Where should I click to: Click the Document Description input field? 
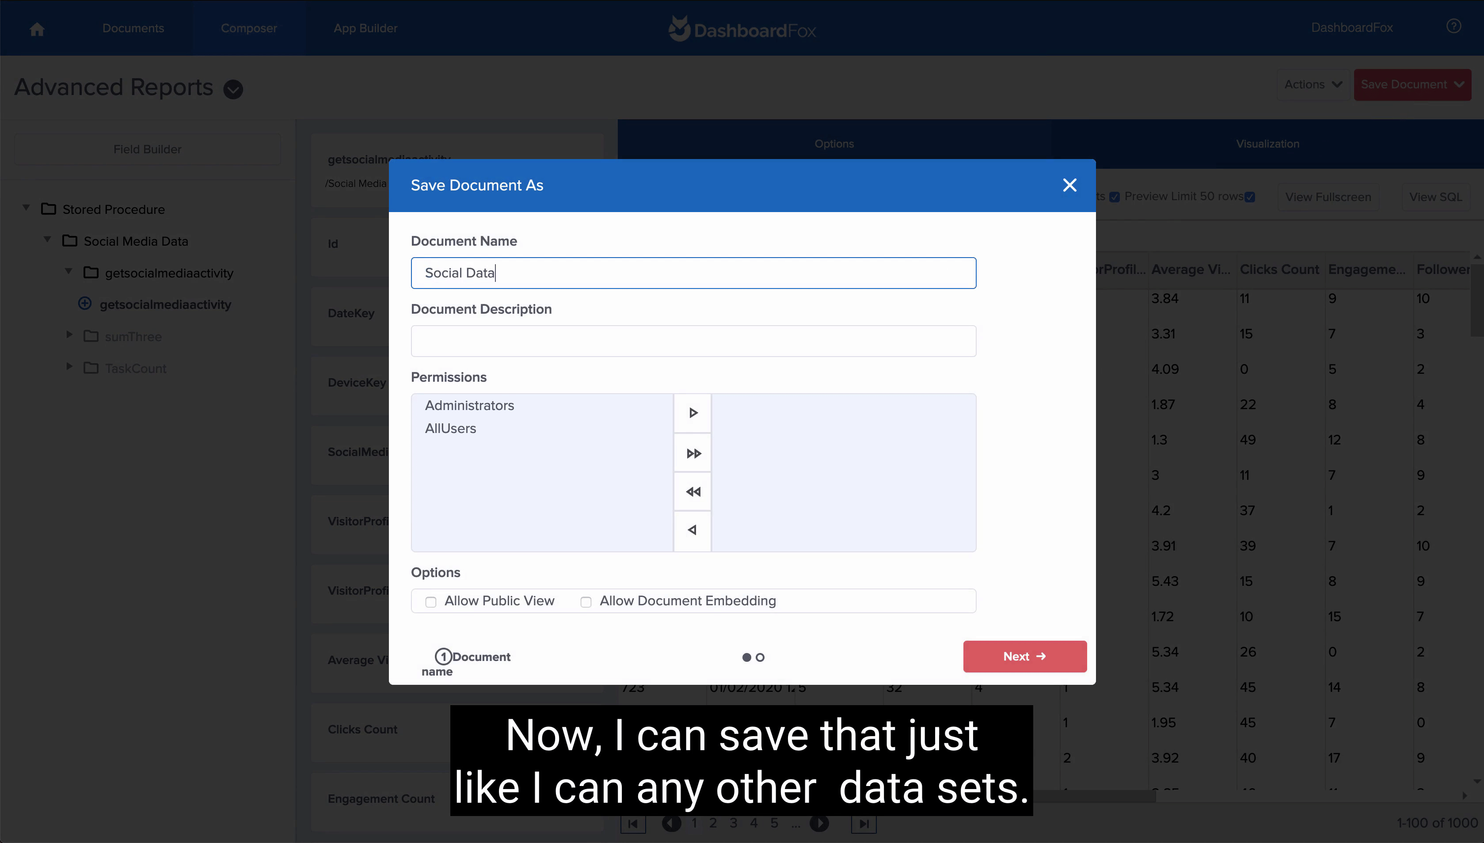point(693,341)
